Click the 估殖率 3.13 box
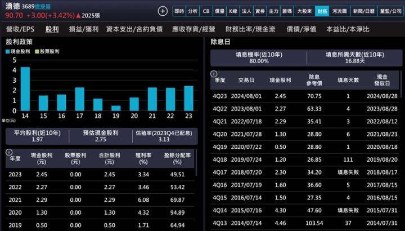The width and height of the screenshot is (405, 231). [164, 136]
